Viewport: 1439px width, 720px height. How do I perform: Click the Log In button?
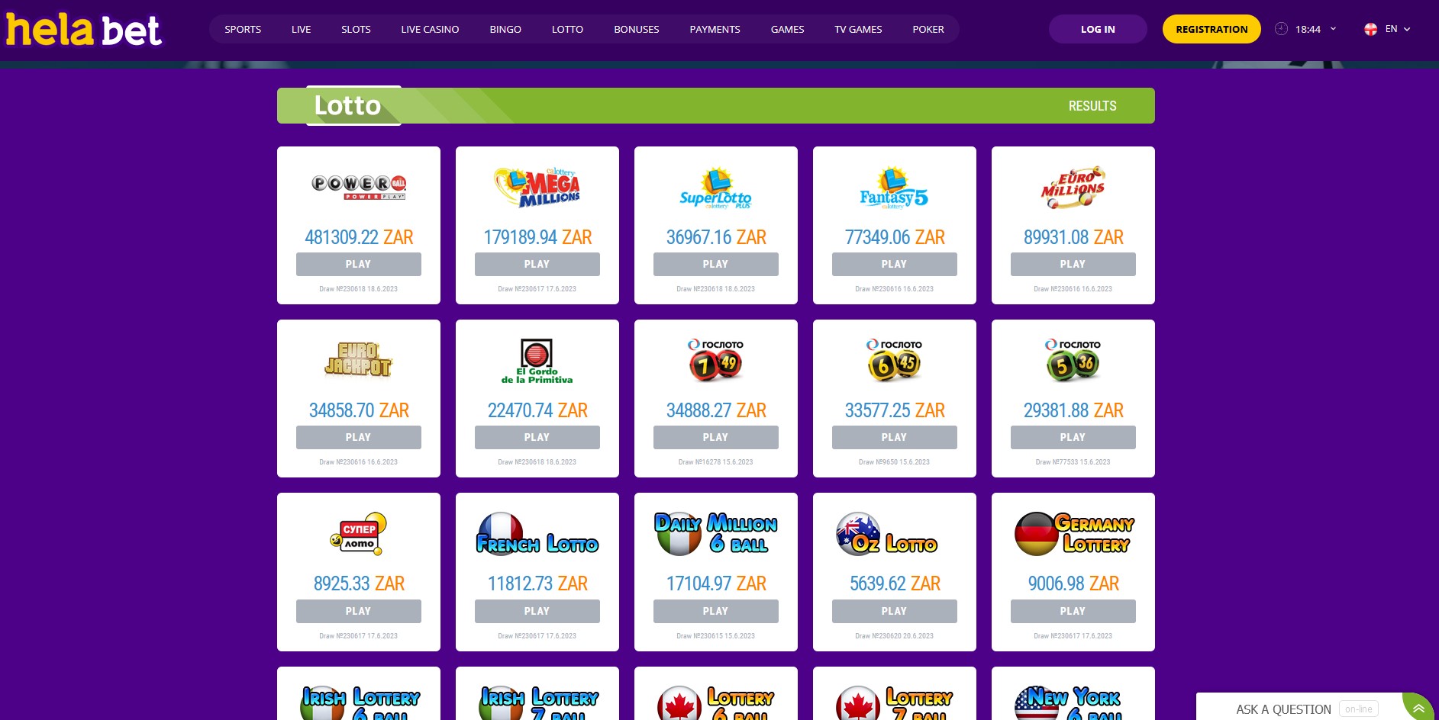pos(1098,29)
